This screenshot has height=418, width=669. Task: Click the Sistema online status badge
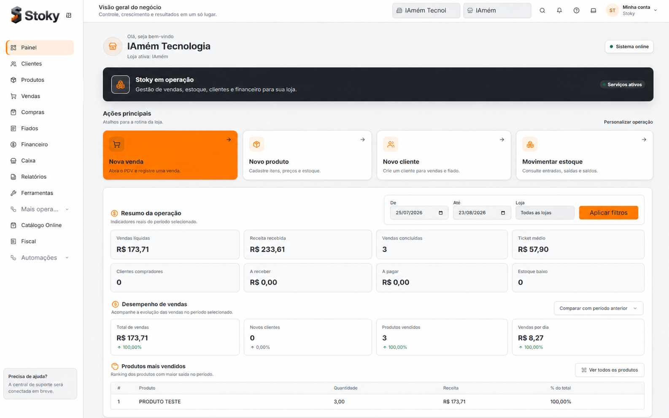click(x=629, y=47)
